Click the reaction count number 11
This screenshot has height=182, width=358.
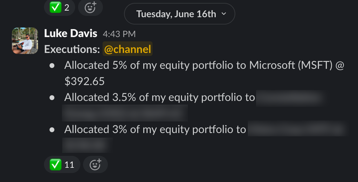tap(69, 165)
